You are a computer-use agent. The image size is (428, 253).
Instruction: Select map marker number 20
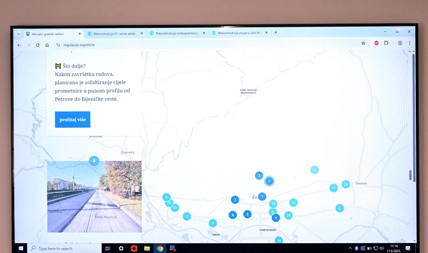[x=289, y=215]
